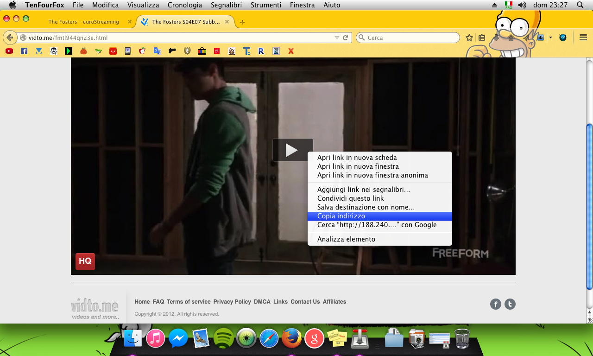Open the Affiliates footer link
This screenshot has width=593, height=356.
(x=334, y=302)
